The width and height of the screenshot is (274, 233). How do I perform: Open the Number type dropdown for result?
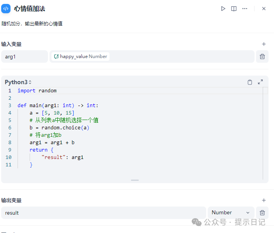(231, 213)
